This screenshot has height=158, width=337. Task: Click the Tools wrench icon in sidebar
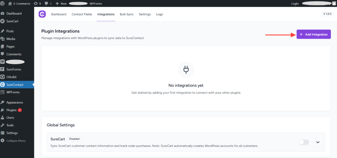click(3, 125)
